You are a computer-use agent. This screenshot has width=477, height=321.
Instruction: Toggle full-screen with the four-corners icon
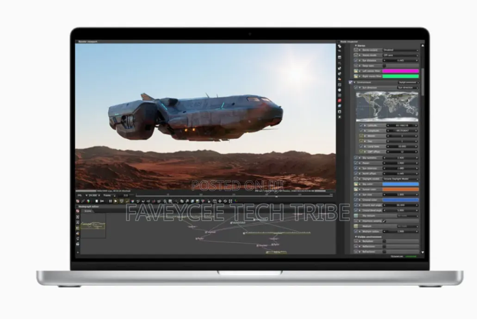click(230, 201)
